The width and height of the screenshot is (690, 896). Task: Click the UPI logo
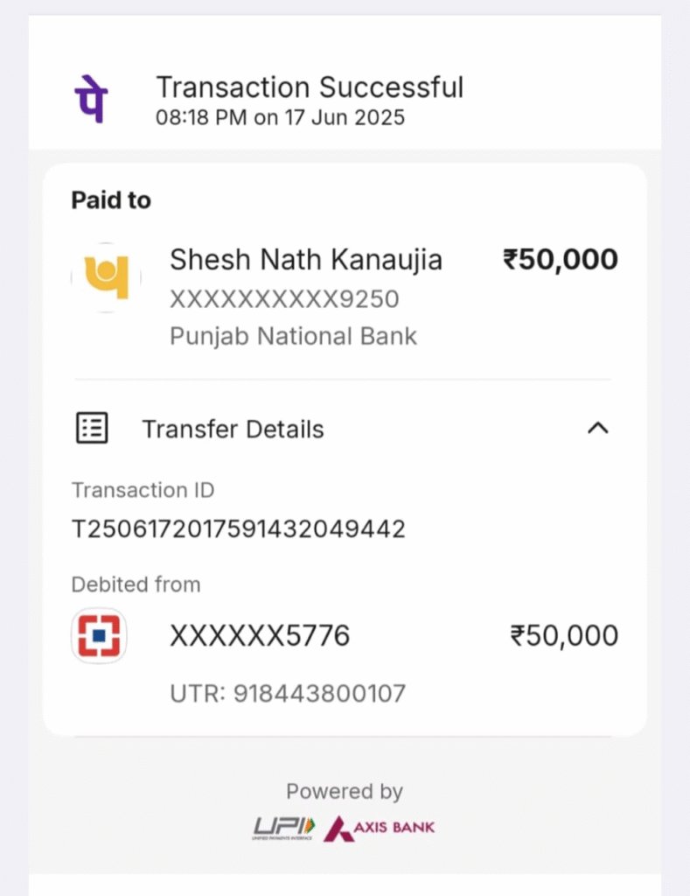coord(284,827)
